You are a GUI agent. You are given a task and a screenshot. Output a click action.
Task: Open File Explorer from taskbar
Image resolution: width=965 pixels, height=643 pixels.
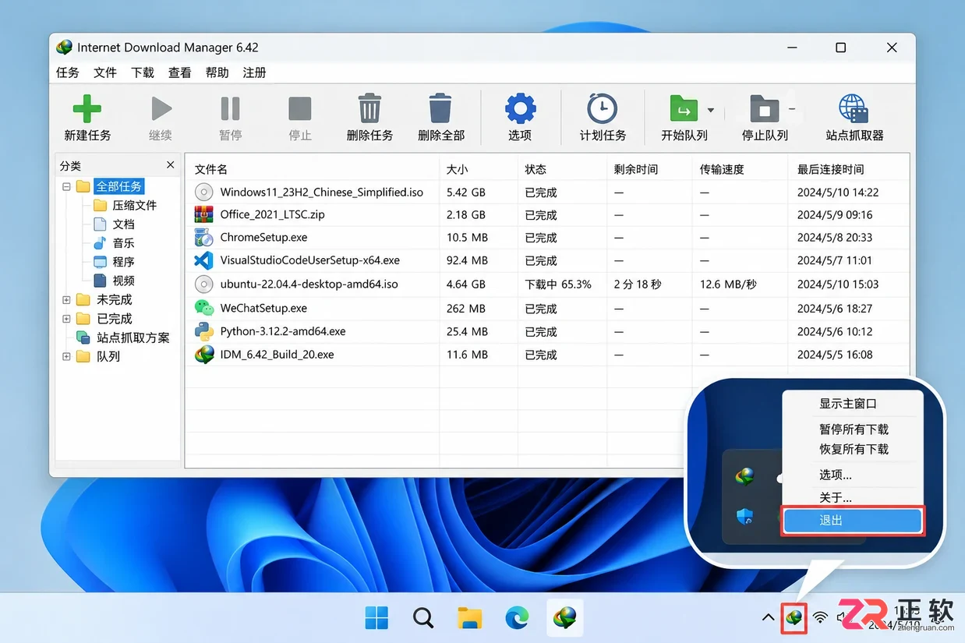click(469, 618)
